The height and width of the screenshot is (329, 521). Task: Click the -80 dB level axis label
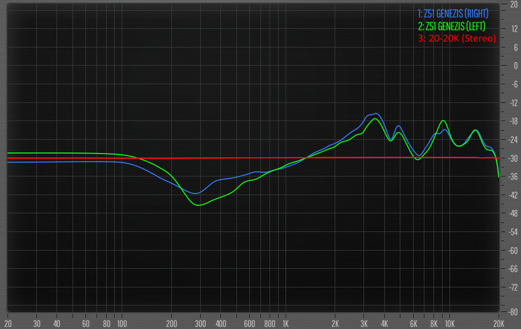click(514, 312)
